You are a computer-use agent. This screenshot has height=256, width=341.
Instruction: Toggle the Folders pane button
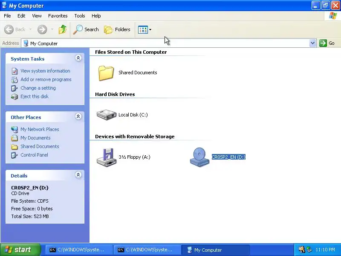click(x=117, y=29)
